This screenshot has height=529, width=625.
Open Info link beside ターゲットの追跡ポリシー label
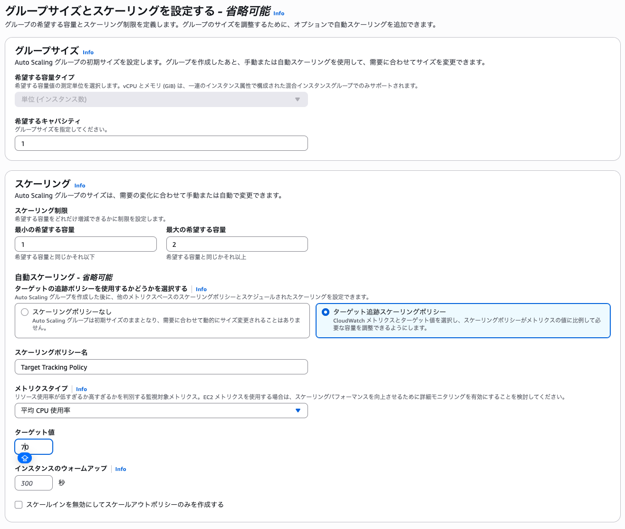(201, 289)
